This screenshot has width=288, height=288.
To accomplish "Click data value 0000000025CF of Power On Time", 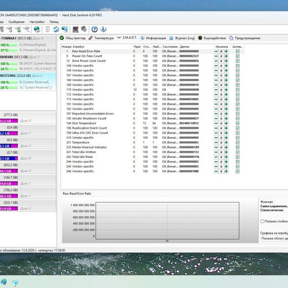I will point(189,56).
